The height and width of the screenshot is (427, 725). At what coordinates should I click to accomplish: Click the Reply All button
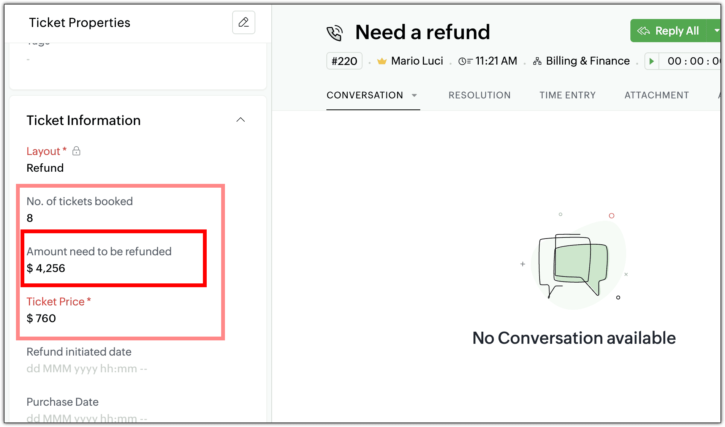pos(677,31)
